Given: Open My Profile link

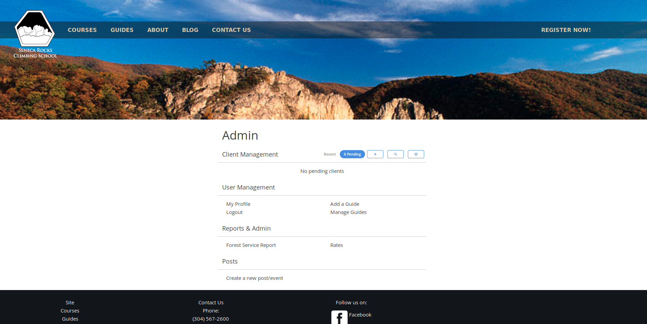Looking at the screenshot, I should pyautogui.click(x=238, y=204).
